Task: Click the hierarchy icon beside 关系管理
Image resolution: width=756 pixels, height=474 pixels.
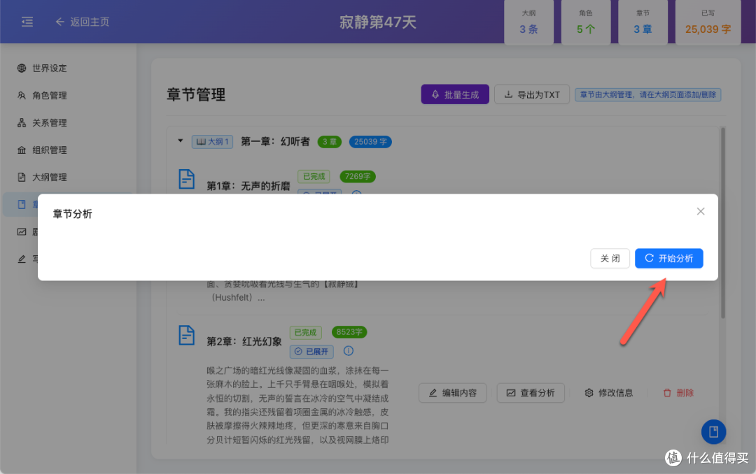Action: point(22,122)
